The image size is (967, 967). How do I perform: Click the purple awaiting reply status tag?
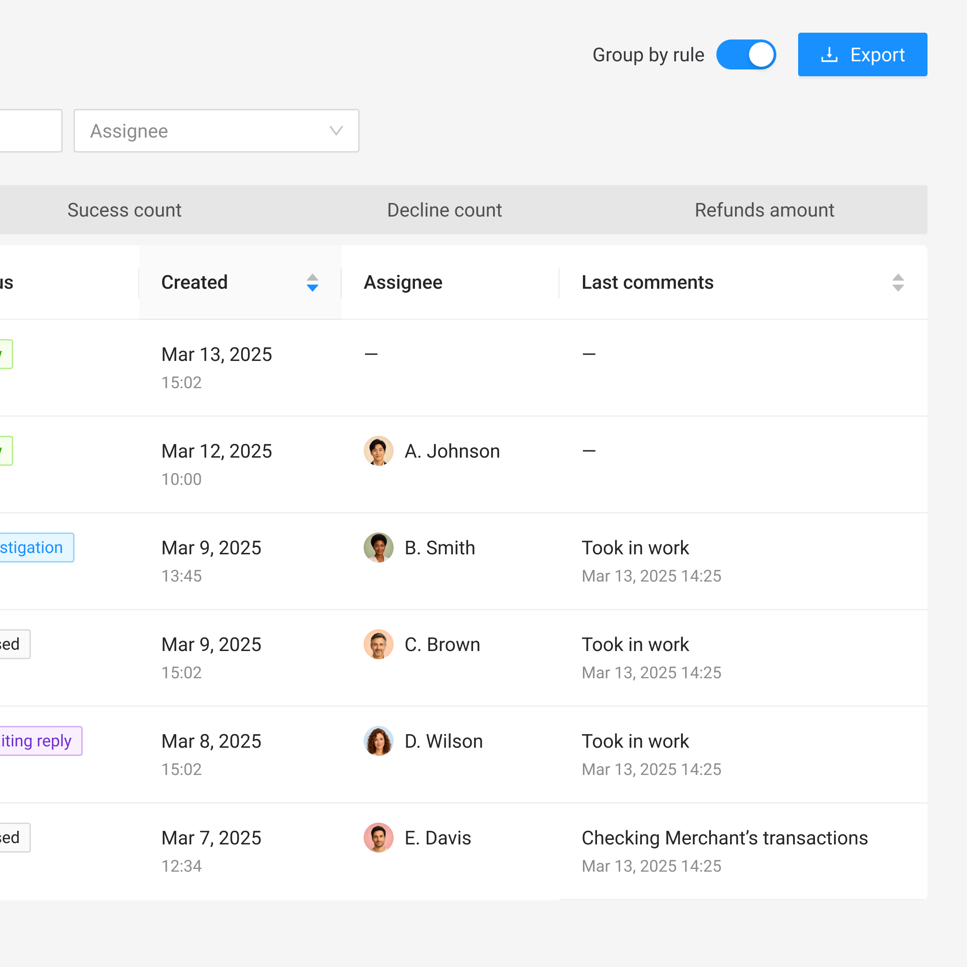coord(40,740)
